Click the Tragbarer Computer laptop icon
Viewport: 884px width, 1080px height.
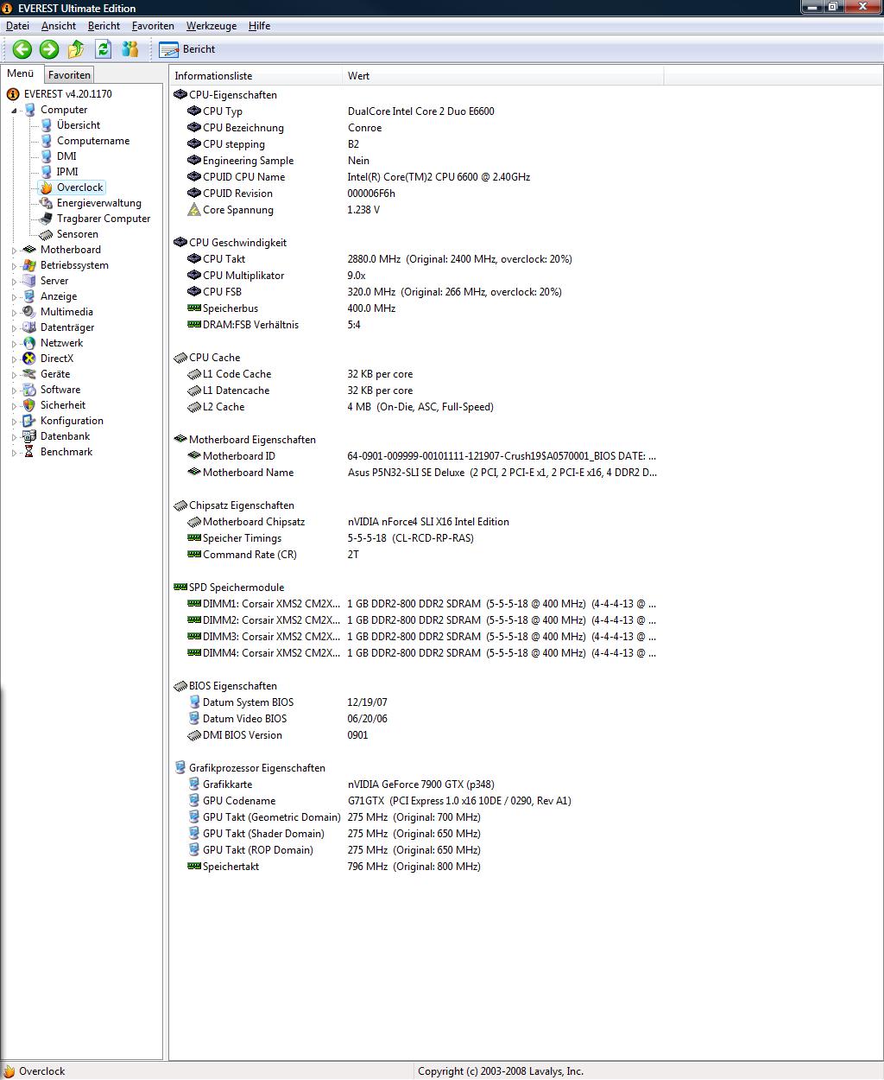click(x=47, y=219)
